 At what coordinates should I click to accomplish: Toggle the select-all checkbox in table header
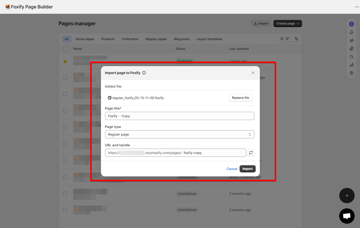tap(65, 49)
